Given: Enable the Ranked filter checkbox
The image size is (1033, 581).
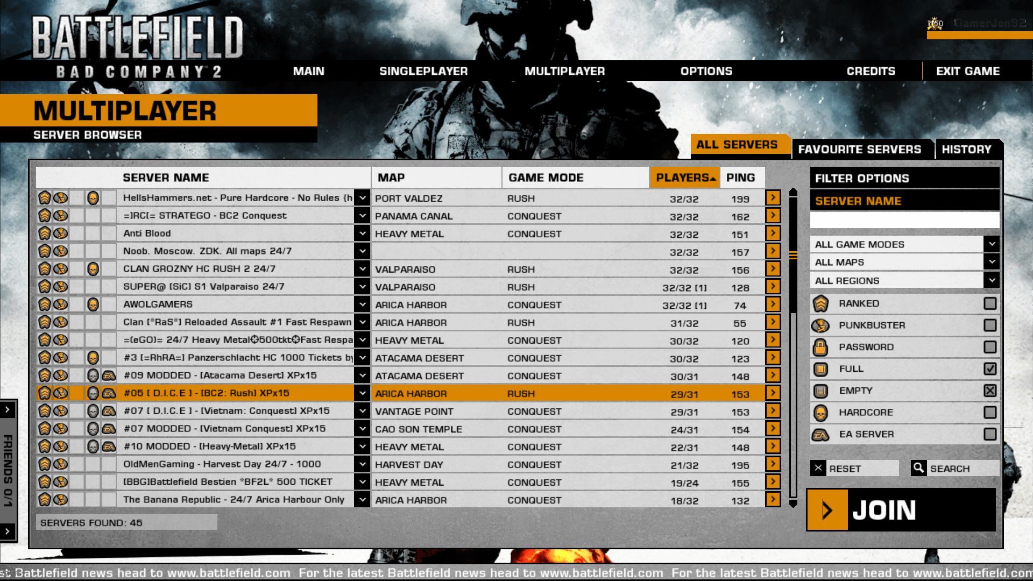Looking at the screenshot, I should (x=990, y=303).
